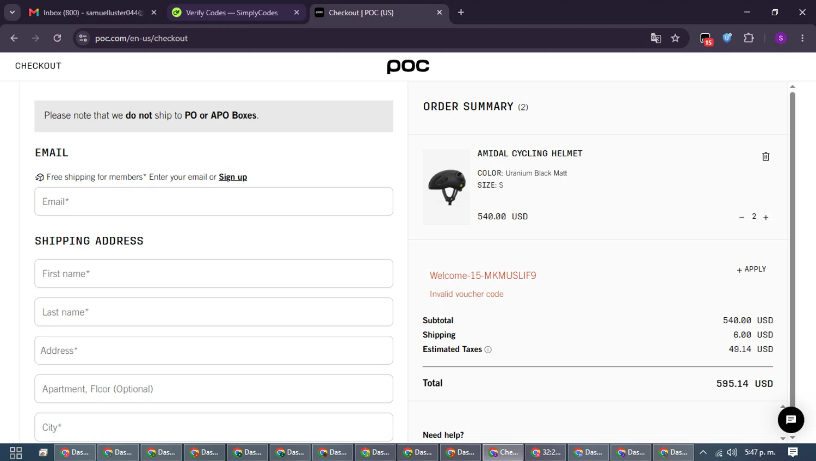Open the Chrome profile avatar
The image size is (816, 461).
click(x=781, y=38)
